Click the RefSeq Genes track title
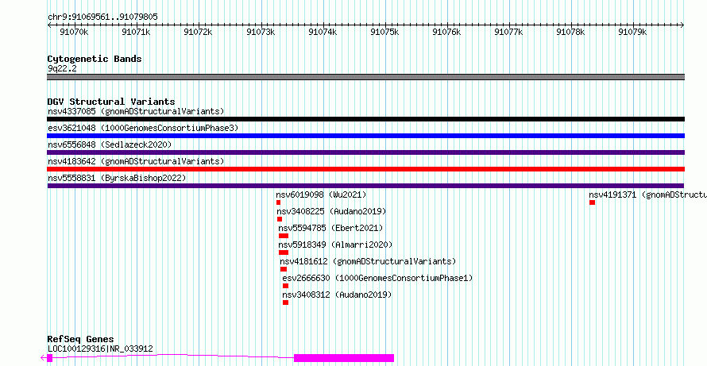The height and width of the screenshot is (366, 707). point(81,340)
